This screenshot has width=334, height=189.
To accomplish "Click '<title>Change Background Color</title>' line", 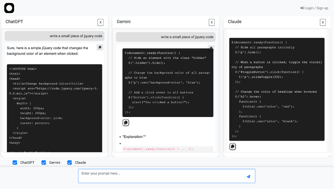I will click(x=48, y=84).
